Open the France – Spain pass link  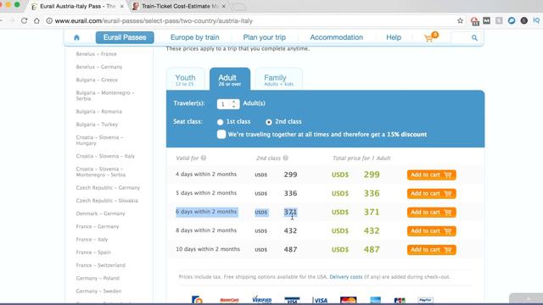[x=93, y=252]
